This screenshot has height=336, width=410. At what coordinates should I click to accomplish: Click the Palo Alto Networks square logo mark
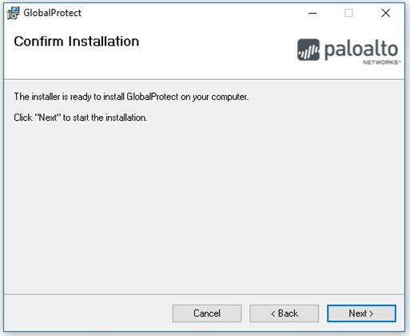[x=308, y=50]
